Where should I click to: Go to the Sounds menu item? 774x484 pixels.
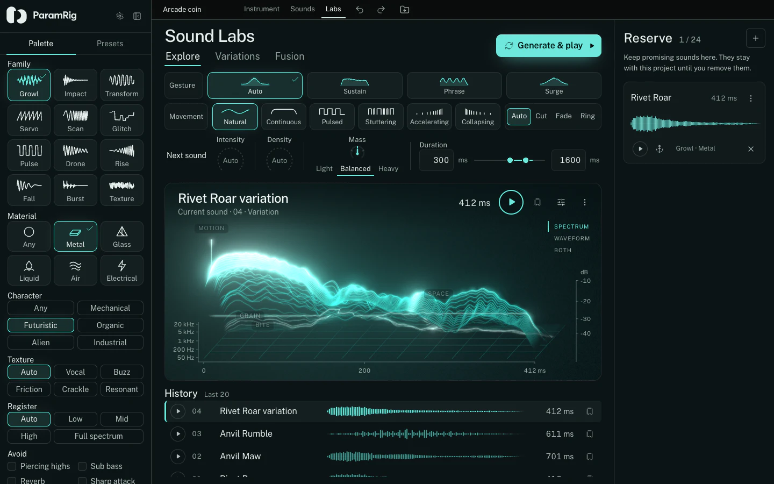click(x=303, y=9)
